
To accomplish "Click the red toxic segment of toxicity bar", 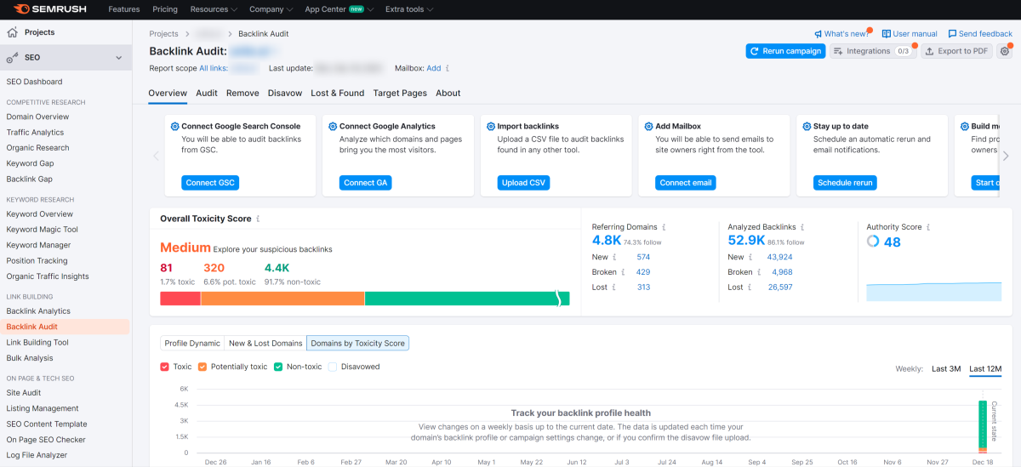I will [x=180, y=299].
